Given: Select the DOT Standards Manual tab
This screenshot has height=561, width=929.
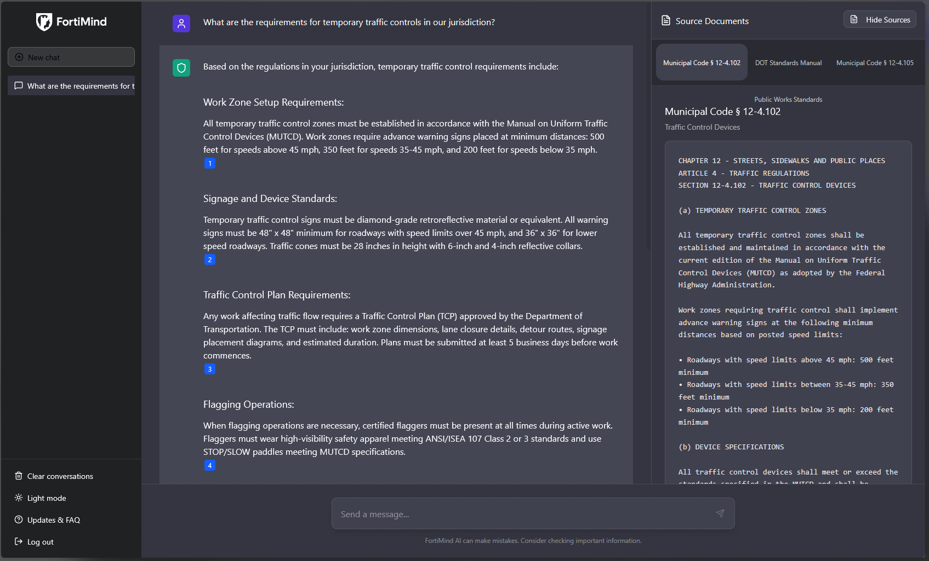Looking at the screenshot, I should [788, 63].
